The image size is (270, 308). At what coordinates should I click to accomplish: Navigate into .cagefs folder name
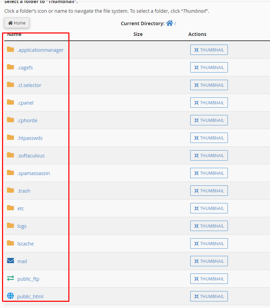(x=25, y=68)
